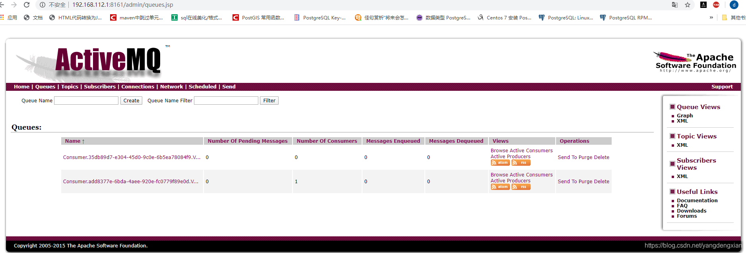Open the 其他书签 bookmarks folder
This screenshot has width=746, height=253.
click(x=734, y=17)
